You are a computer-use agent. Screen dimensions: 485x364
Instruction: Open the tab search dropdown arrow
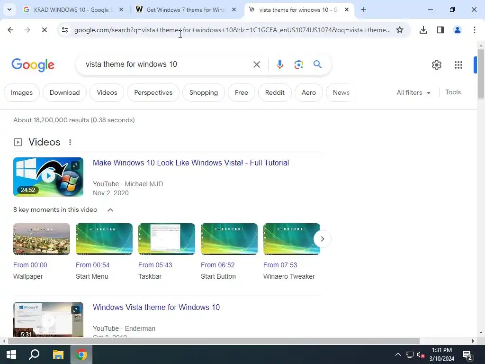(9, 9)
